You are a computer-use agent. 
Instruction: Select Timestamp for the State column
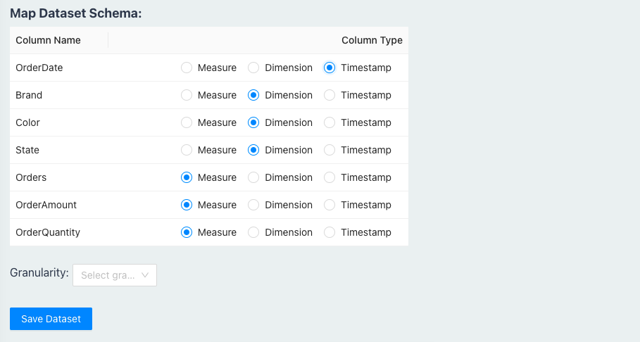(x=330, y=150)
